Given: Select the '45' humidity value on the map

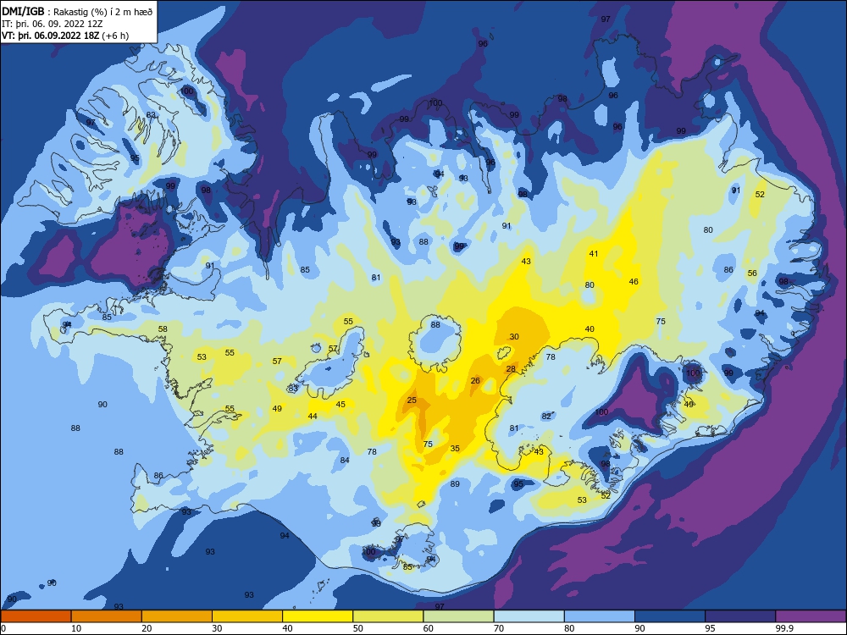Looking at the screenshot, I should tap(340, 405).
